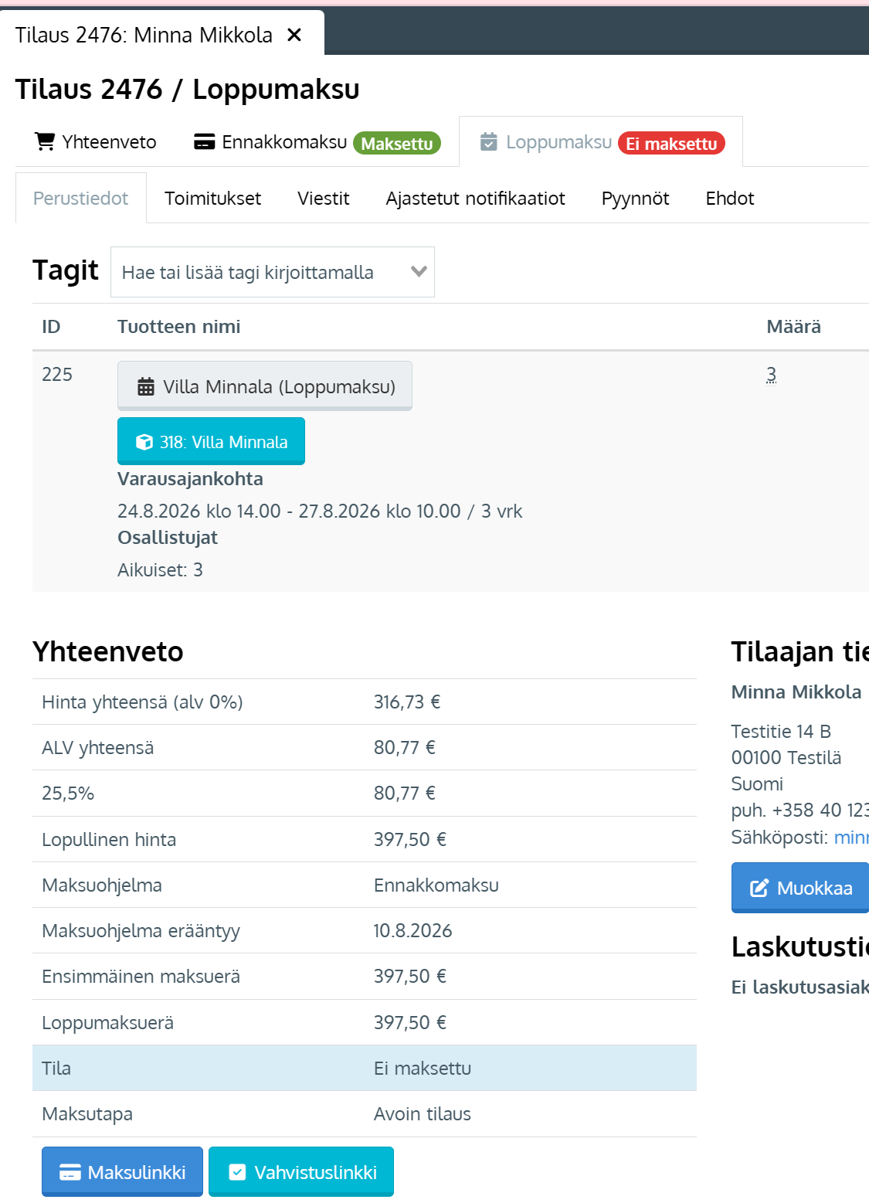Click the calendar check icon beside Loppumaksu
This screenshot has height=1203, width=869.
[x=489, y=141]
